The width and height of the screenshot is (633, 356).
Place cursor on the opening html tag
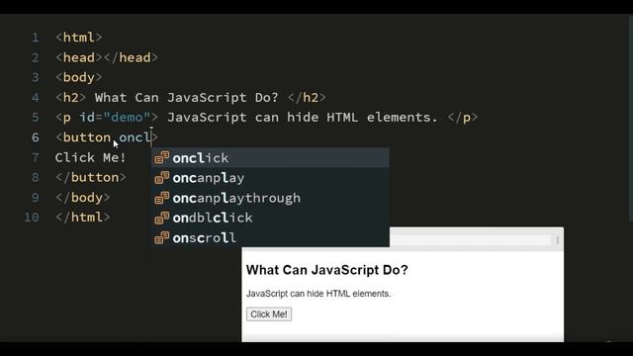click(x=79, y=38)
